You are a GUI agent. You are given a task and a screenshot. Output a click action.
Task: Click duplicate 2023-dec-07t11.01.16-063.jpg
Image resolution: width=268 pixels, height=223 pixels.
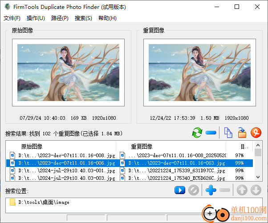[x=177, y=163]
